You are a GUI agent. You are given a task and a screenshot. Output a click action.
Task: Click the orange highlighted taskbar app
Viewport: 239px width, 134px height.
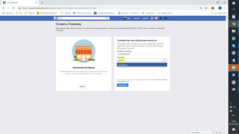(233, 68)
